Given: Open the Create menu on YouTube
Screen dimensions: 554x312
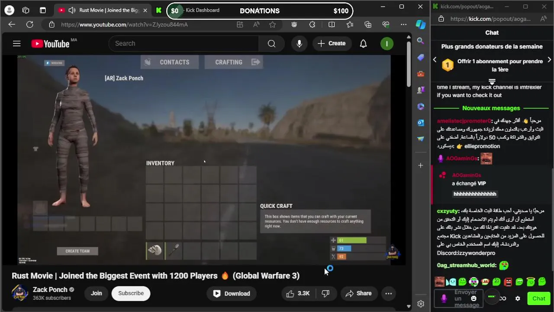Looking at the screenshot, I should (x=332, y=43).
